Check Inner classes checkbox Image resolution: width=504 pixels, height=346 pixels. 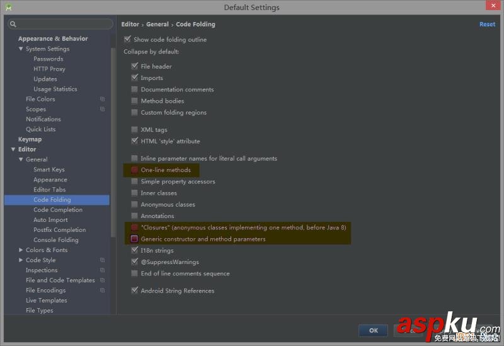134,193
